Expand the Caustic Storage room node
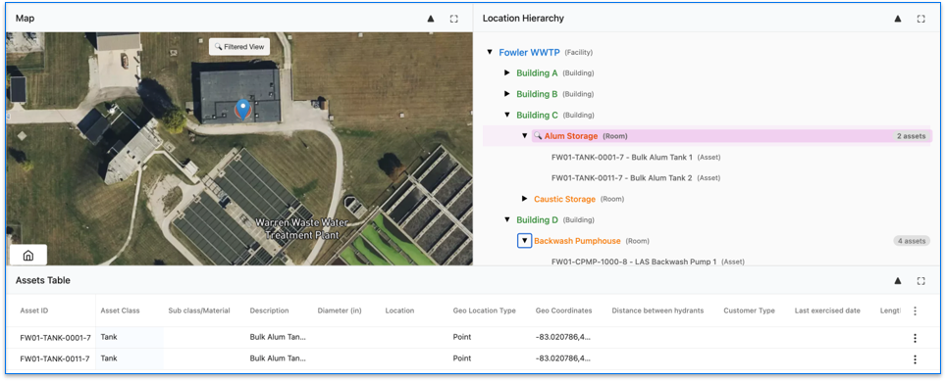The image size is (946, 381). coord(525,199)
